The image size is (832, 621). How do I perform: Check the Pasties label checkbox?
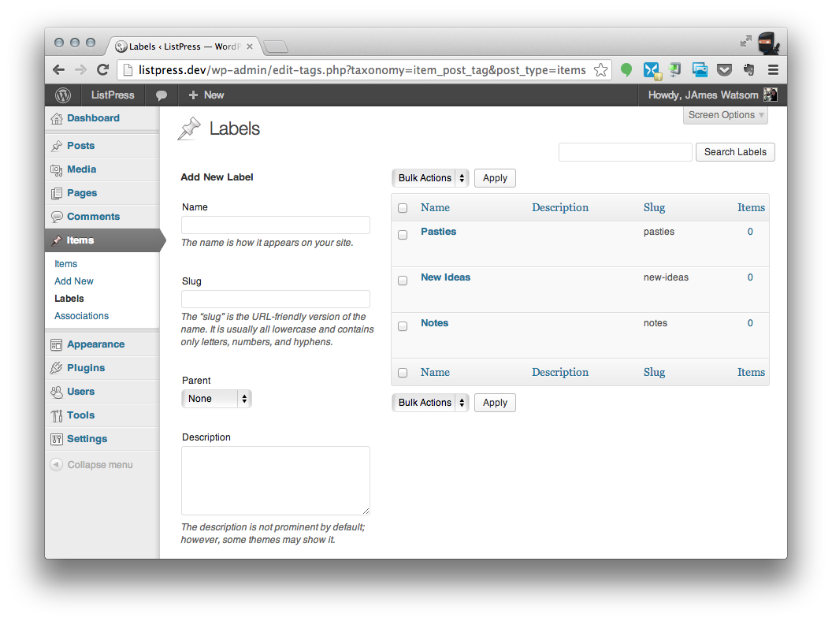tap(403, 235)
